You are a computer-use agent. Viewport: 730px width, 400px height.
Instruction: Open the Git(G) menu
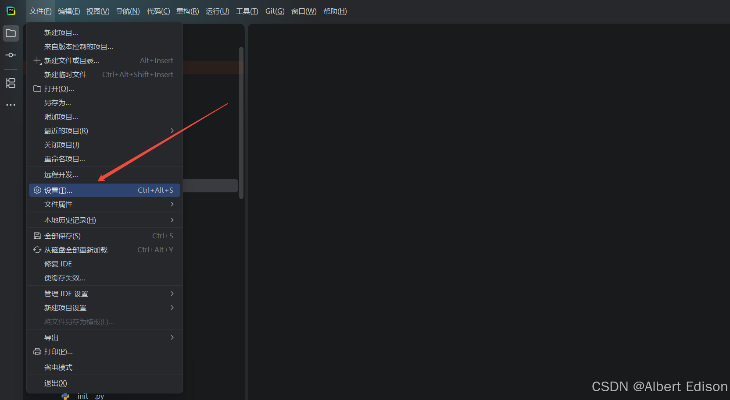point(275,11)
